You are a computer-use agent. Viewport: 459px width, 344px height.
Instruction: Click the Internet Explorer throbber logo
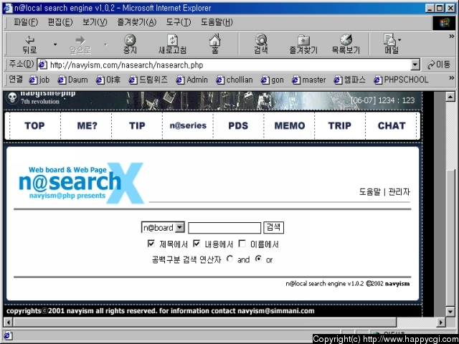click(x=444, y=23)
